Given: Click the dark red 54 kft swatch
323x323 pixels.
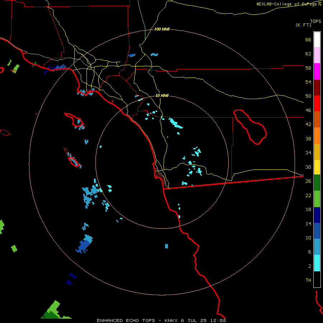Looking at the screenshot, I should coord(317,88).
